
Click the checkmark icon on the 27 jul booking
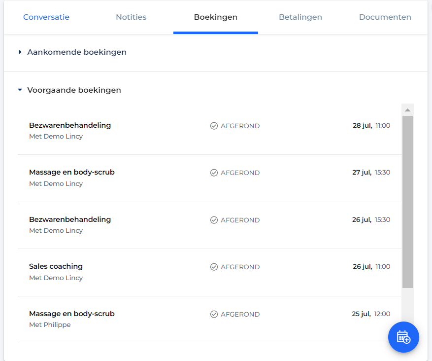click(x=214, y=173)
